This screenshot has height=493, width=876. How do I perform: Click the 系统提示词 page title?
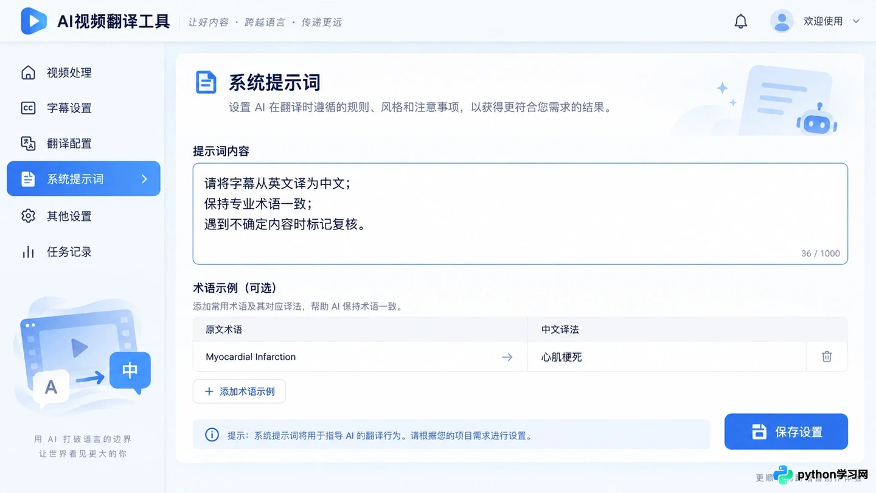tap(274, 82)
